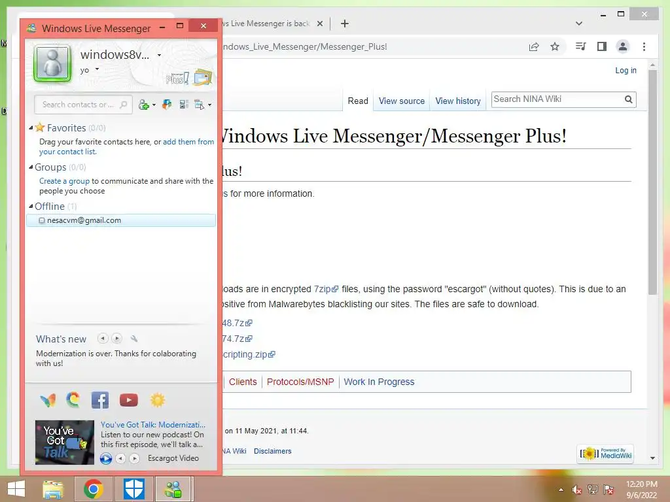Open the Work In Progress link
The height and width of the screenshot is (502, 670).
point(379,382)
